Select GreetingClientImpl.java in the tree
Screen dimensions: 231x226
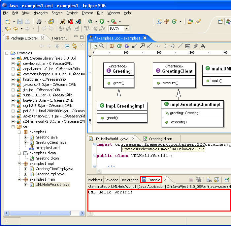coord(54,169)
